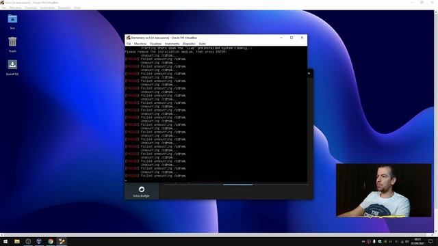Open Inserimento menu in Elementary OS VM window
Screen dimensions: 438x246
(172, 44)
